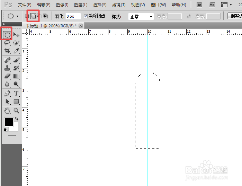Click the 羽化 feather input field

(x=73, y=16)
